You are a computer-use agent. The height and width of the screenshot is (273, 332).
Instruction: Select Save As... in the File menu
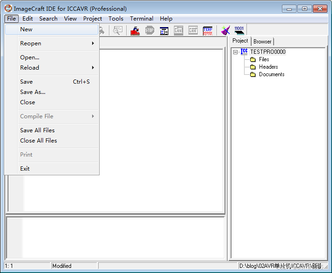pyautogui.click(x=51, y=92)
